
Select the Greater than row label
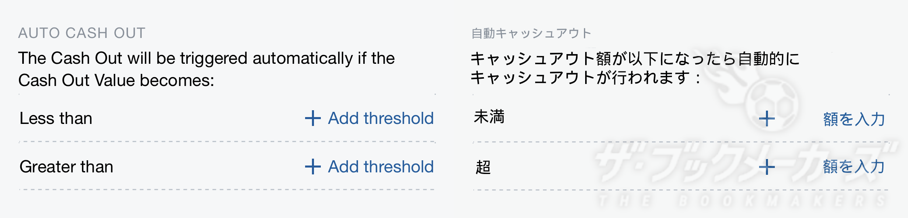click(66, 167)
